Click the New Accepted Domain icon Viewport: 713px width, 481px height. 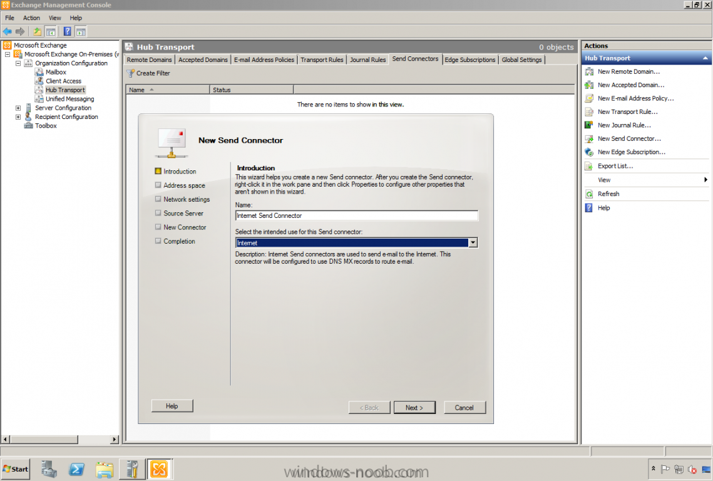(589, 85)
